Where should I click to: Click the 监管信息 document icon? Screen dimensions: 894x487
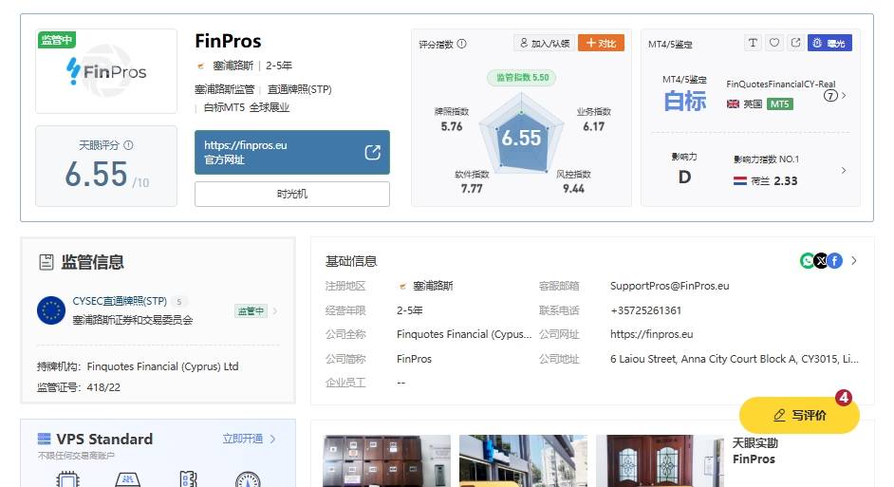(47, 262)
